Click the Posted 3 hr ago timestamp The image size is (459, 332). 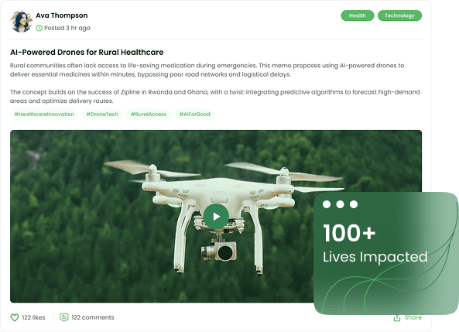pos(67,28)
